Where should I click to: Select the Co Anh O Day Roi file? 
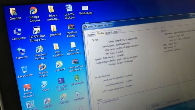pos(61,81)
